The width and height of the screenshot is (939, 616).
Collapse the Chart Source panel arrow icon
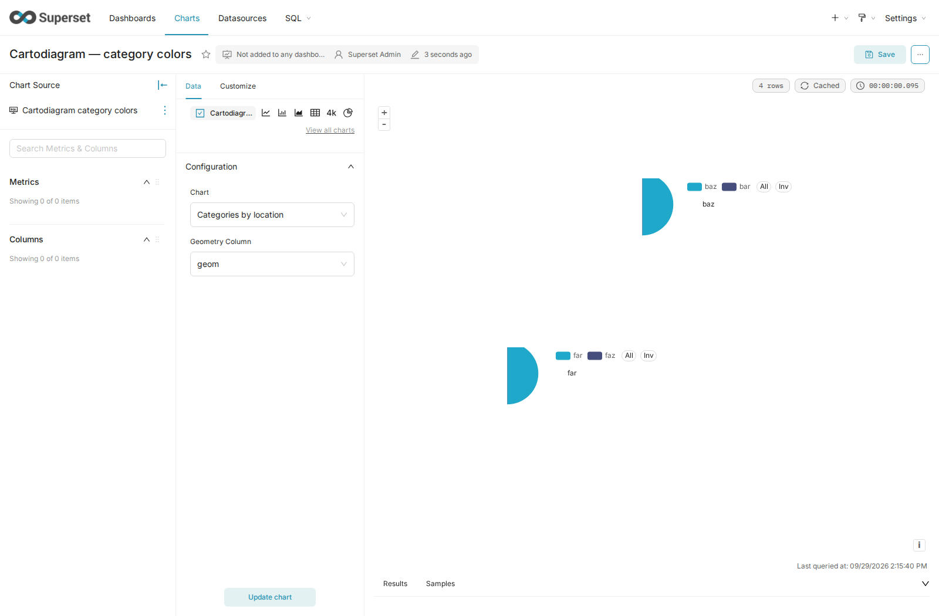163,85
